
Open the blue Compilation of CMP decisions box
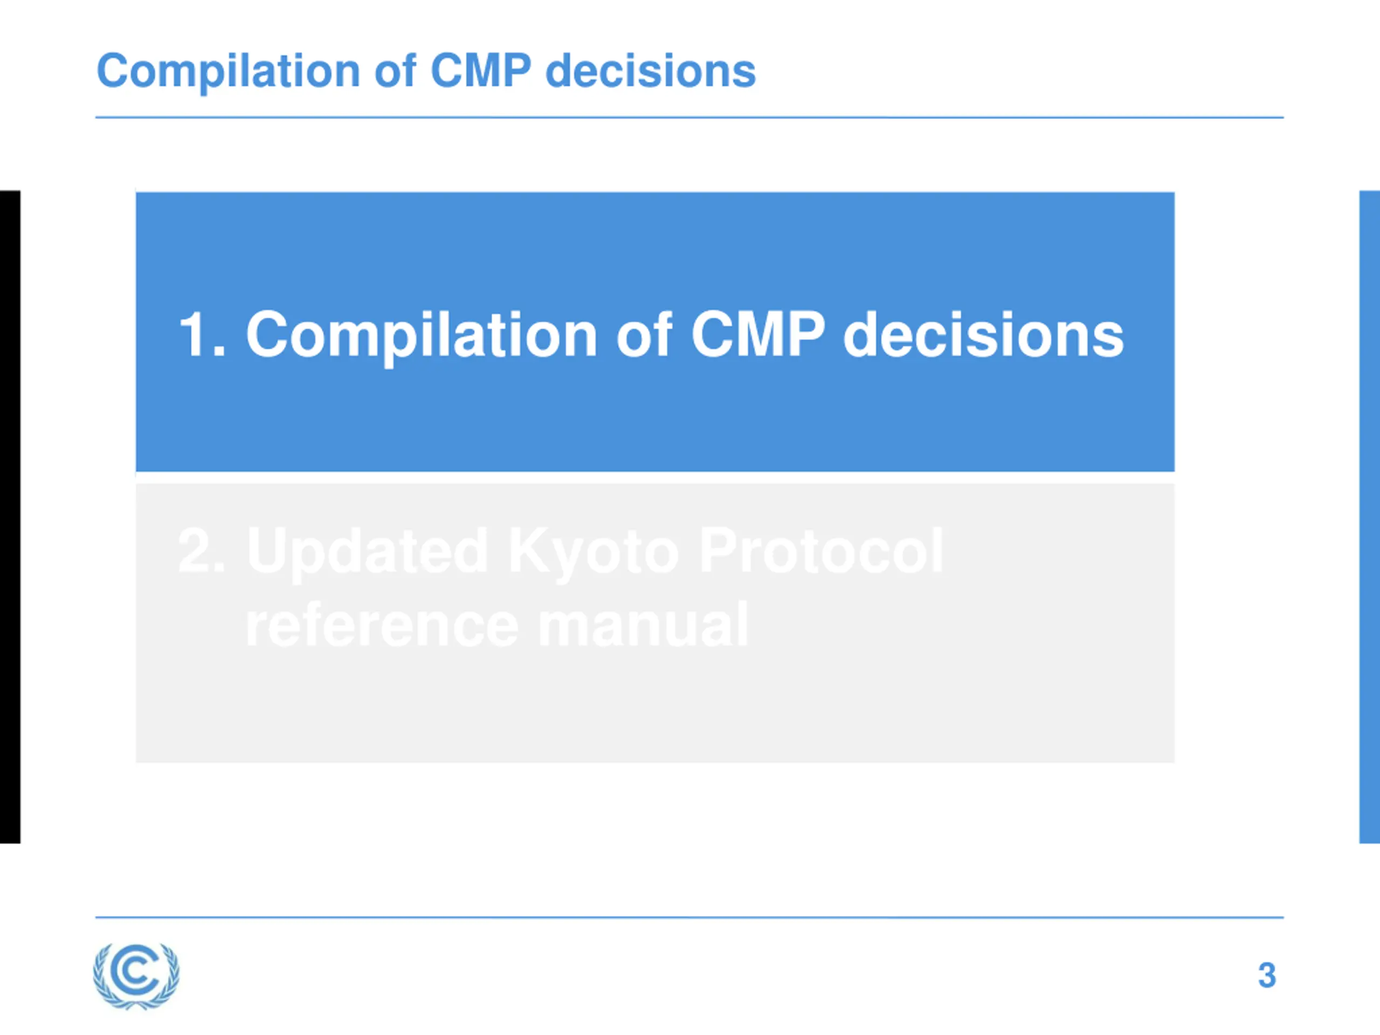click(x=655, y=332)
